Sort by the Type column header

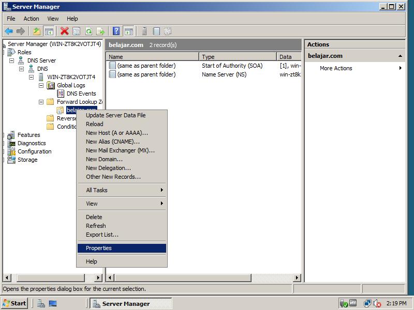pyautogui.click(x=238, y=57)
